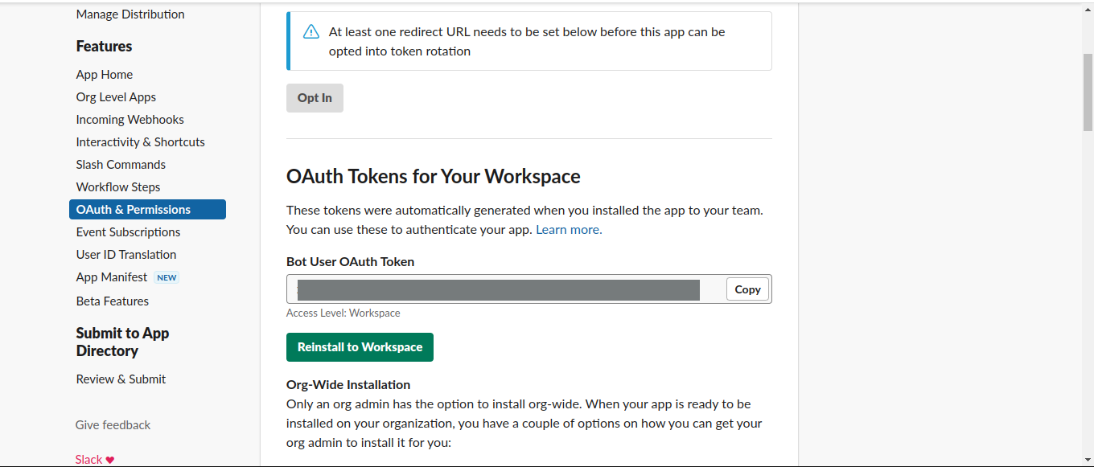Open User ID Translation page

126,255
